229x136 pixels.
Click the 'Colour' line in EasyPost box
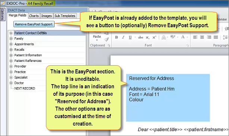click(x=136, y=100)
